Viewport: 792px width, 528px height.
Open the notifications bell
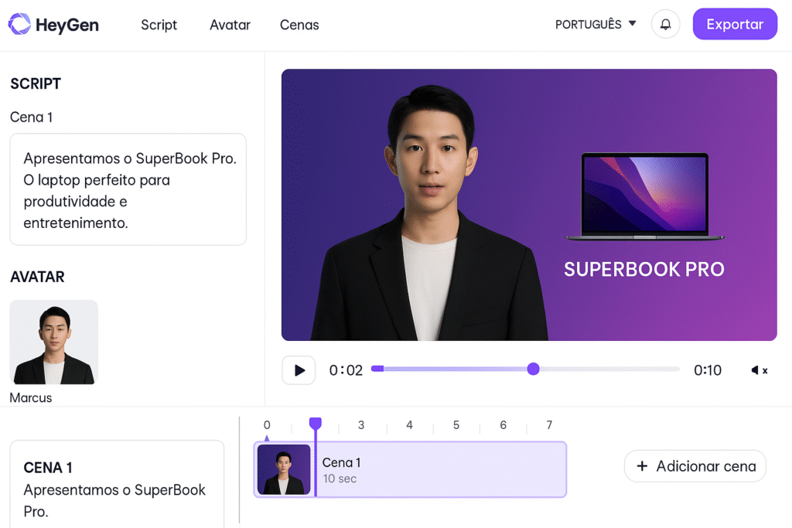[x=665, y=24]
